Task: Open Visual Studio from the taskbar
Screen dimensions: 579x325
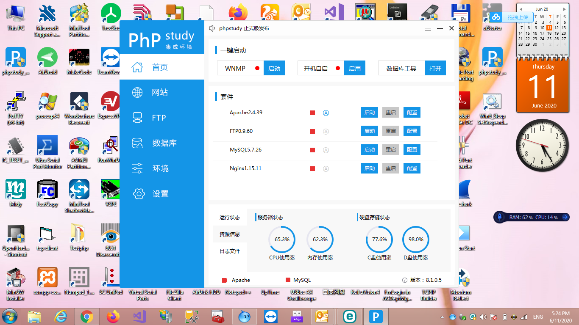Action: (x=139, y=317)
